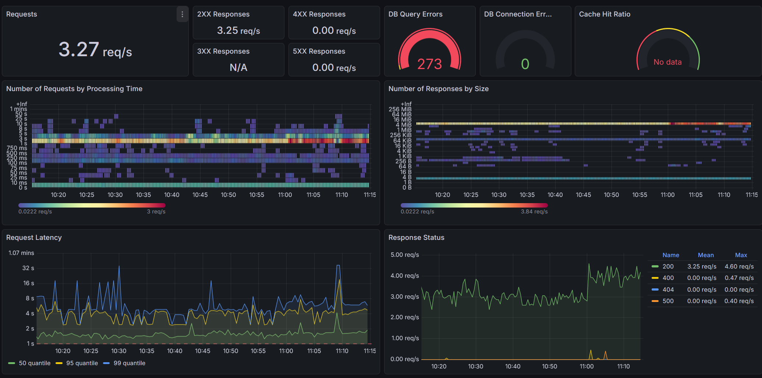762x378 pixels.
Task: Open the Number of Requests by Processing Time panel menu
Action: (x=74, y=89)
